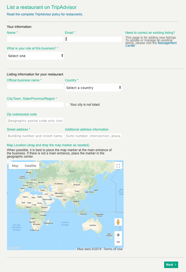Screen dimensions: 186x272
Task: Zoom in on the map
Action: 118,235
